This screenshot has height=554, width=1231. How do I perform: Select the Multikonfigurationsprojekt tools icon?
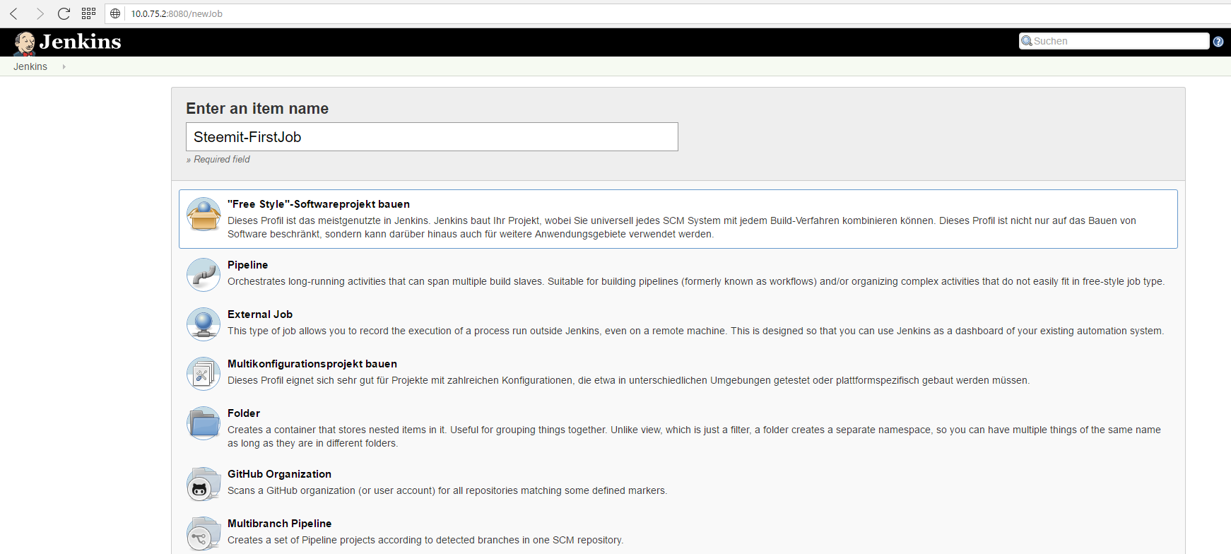click(x=204, y=374)
